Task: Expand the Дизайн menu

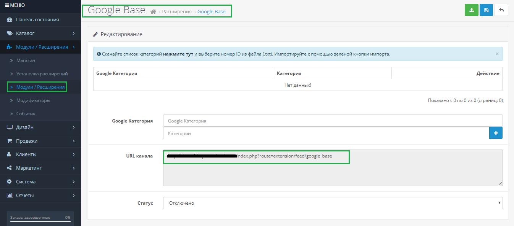Action: [40, 127]
